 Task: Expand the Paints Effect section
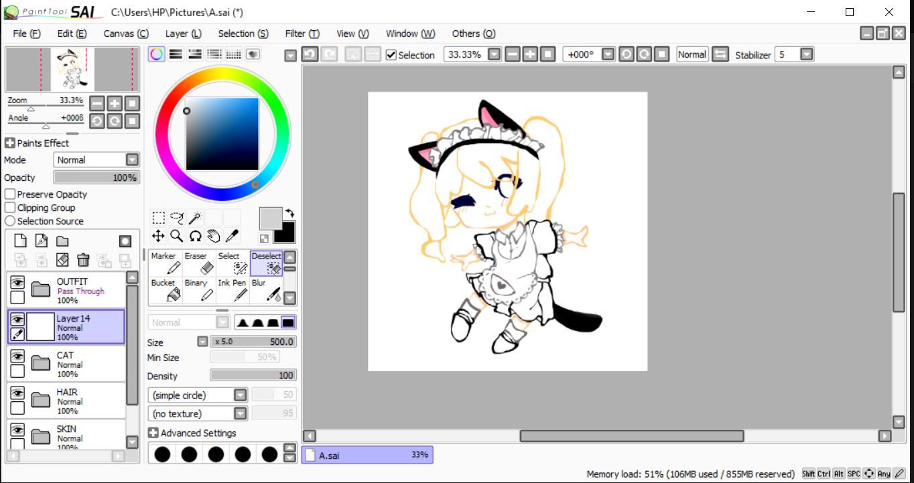coord(10,143)
